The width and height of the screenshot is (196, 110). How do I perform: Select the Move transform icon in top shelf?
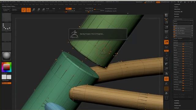tap(33, 10)
